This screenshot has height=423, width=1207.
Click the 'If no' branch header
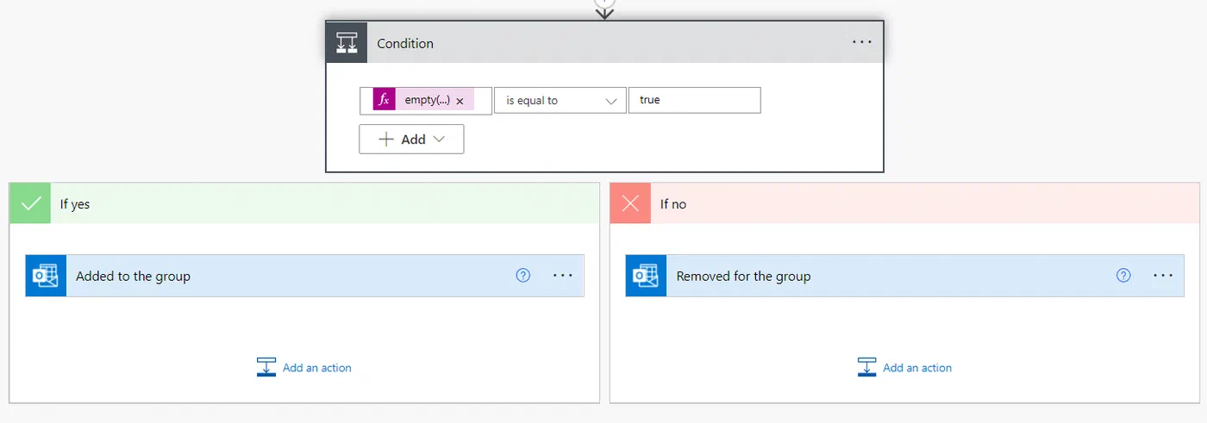904,203
